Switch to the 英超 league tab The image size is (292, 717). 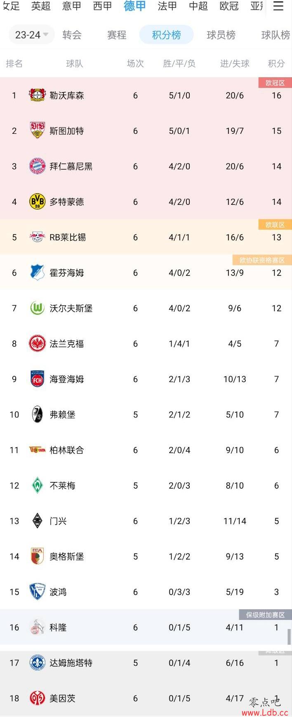(x=41, y=6)
